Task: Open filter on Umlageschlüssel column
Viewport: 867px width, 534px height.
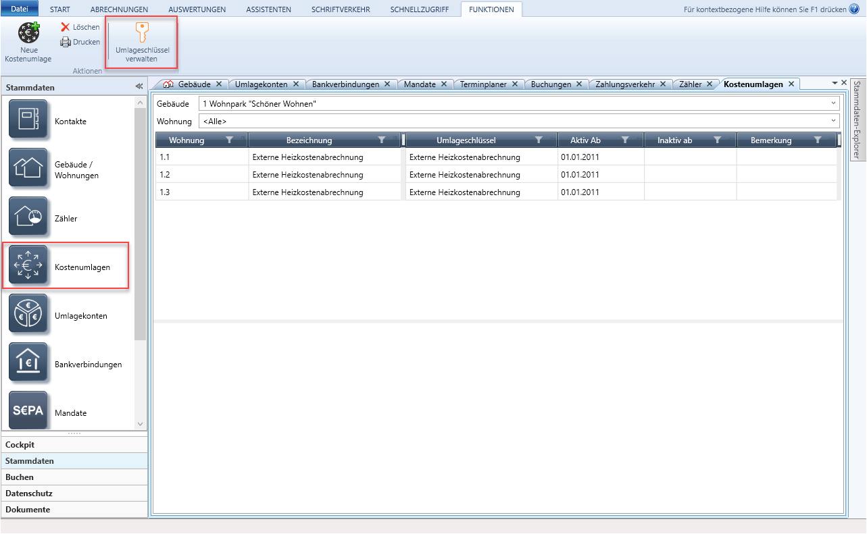Action: [x=539, y=140]
